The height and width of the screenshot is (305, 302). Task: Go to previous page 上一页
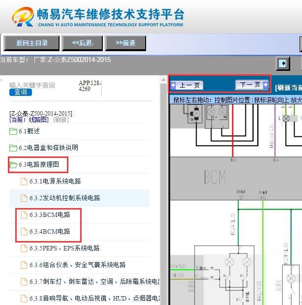click(187, 85)
